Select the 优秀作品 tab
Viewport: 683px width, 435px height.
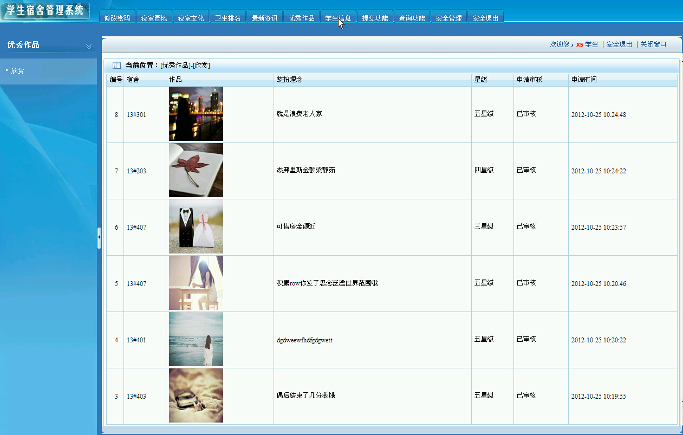pos(301,17)
